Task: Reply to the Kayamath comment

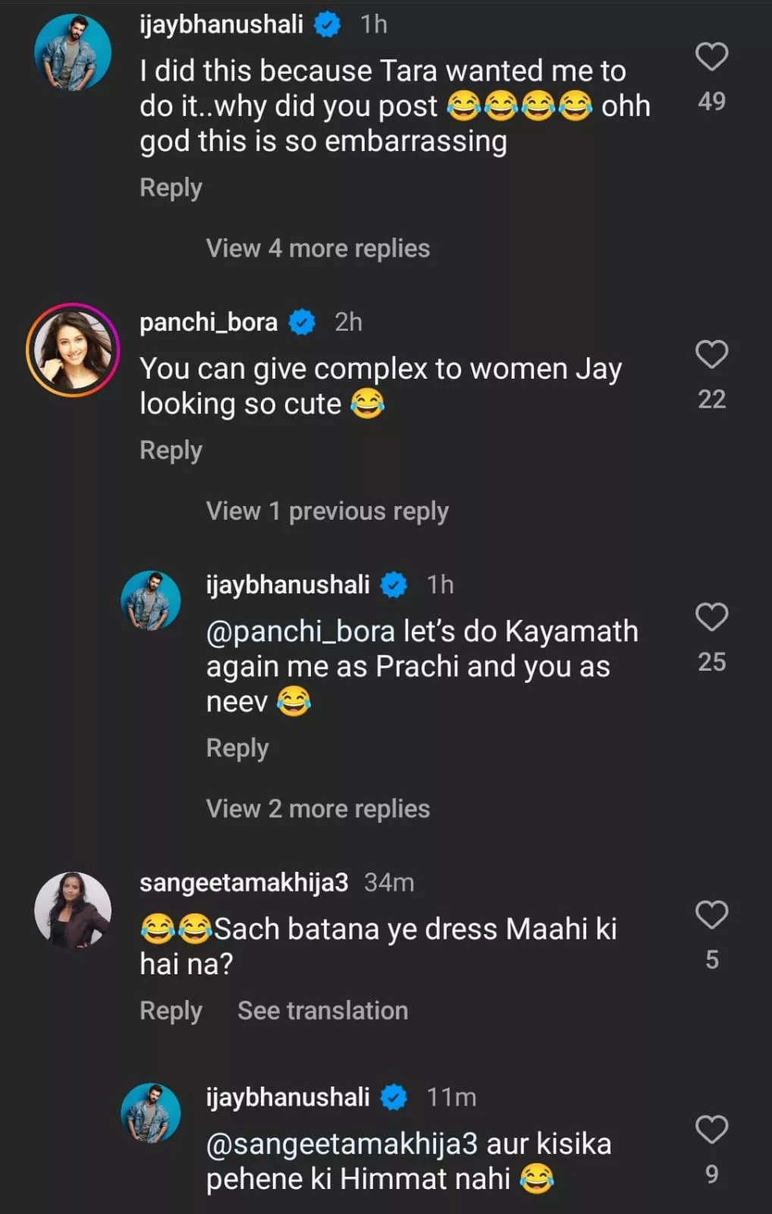Action: (x=237, y=748)
